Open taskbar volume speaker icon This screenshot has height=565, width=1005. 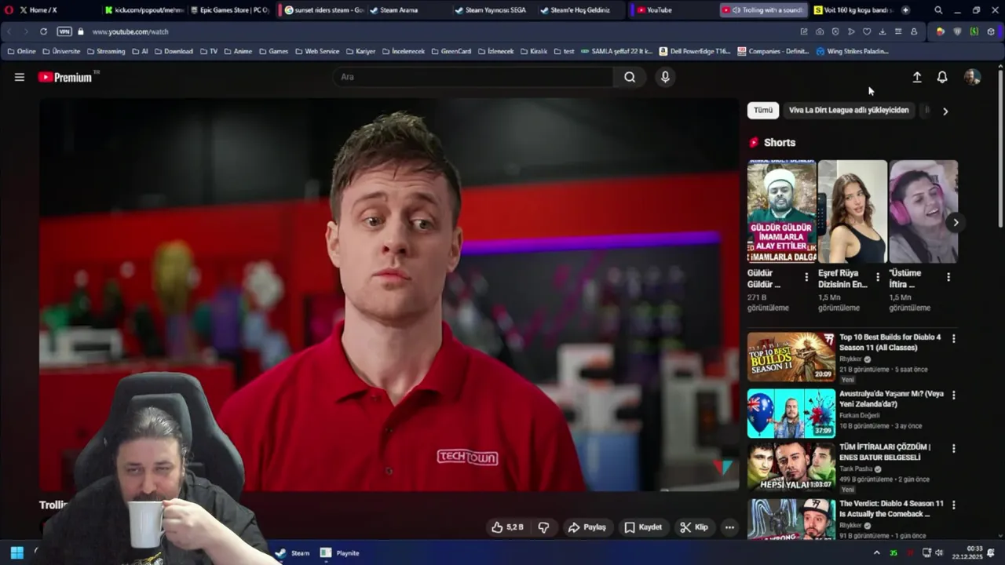pyautogui.click(x=938, y=553)
